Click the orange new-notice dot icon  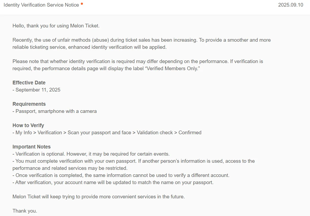(82, 4)
